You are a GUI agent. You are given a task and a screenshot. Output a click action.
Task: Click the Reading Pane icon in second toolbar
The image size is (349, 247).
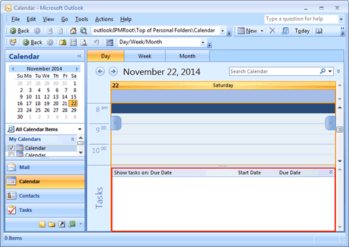coord(73,42)
